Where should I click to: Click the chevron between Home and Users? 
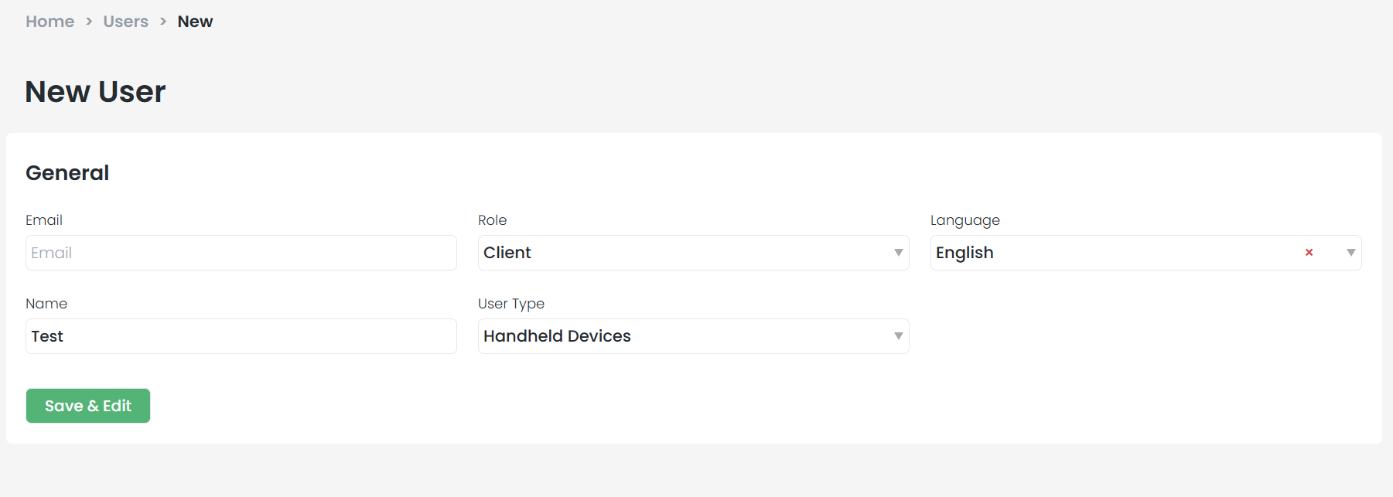[x=89, y=22]
